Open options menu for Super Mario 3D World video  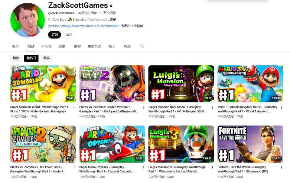point(74,107)
